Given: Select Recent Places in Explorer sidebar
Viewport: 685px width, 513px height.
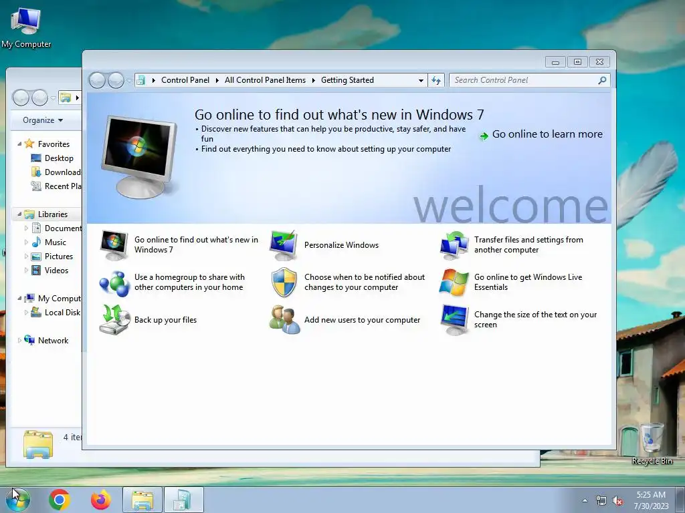Looking at the screenshot, I should tap(56, 186).
